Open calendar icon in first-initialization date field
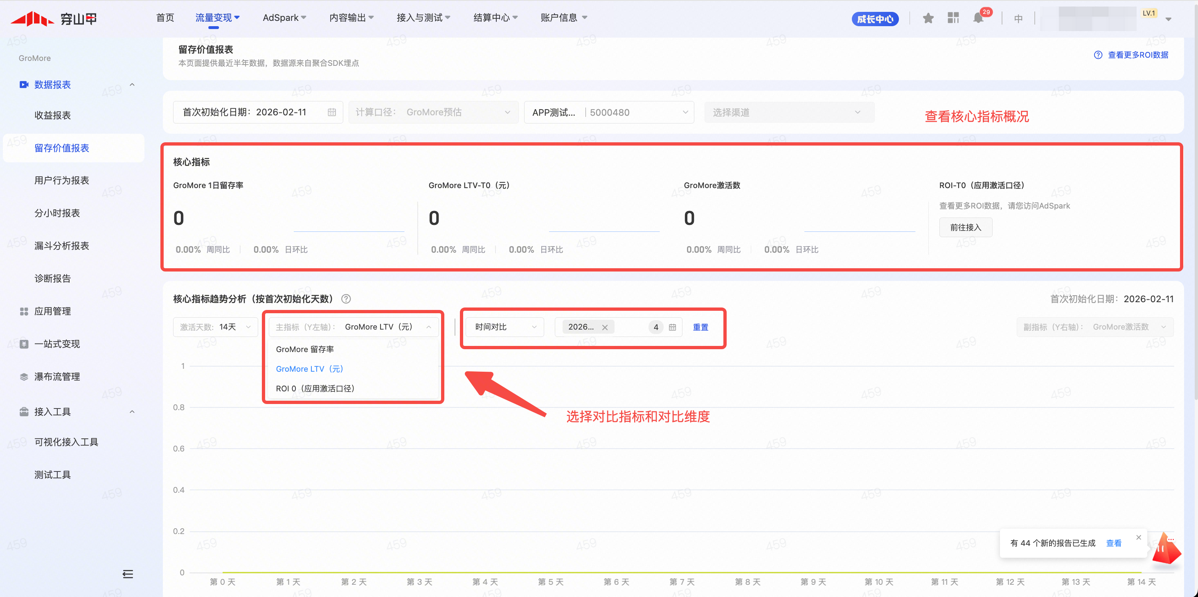The image size is (1198, 597). tap(331, 112)
